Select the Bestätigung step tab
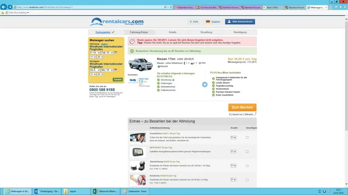Image resolution: width=348 pixels, height=195 pixels. pyautogui.click(x=240, y=32)
